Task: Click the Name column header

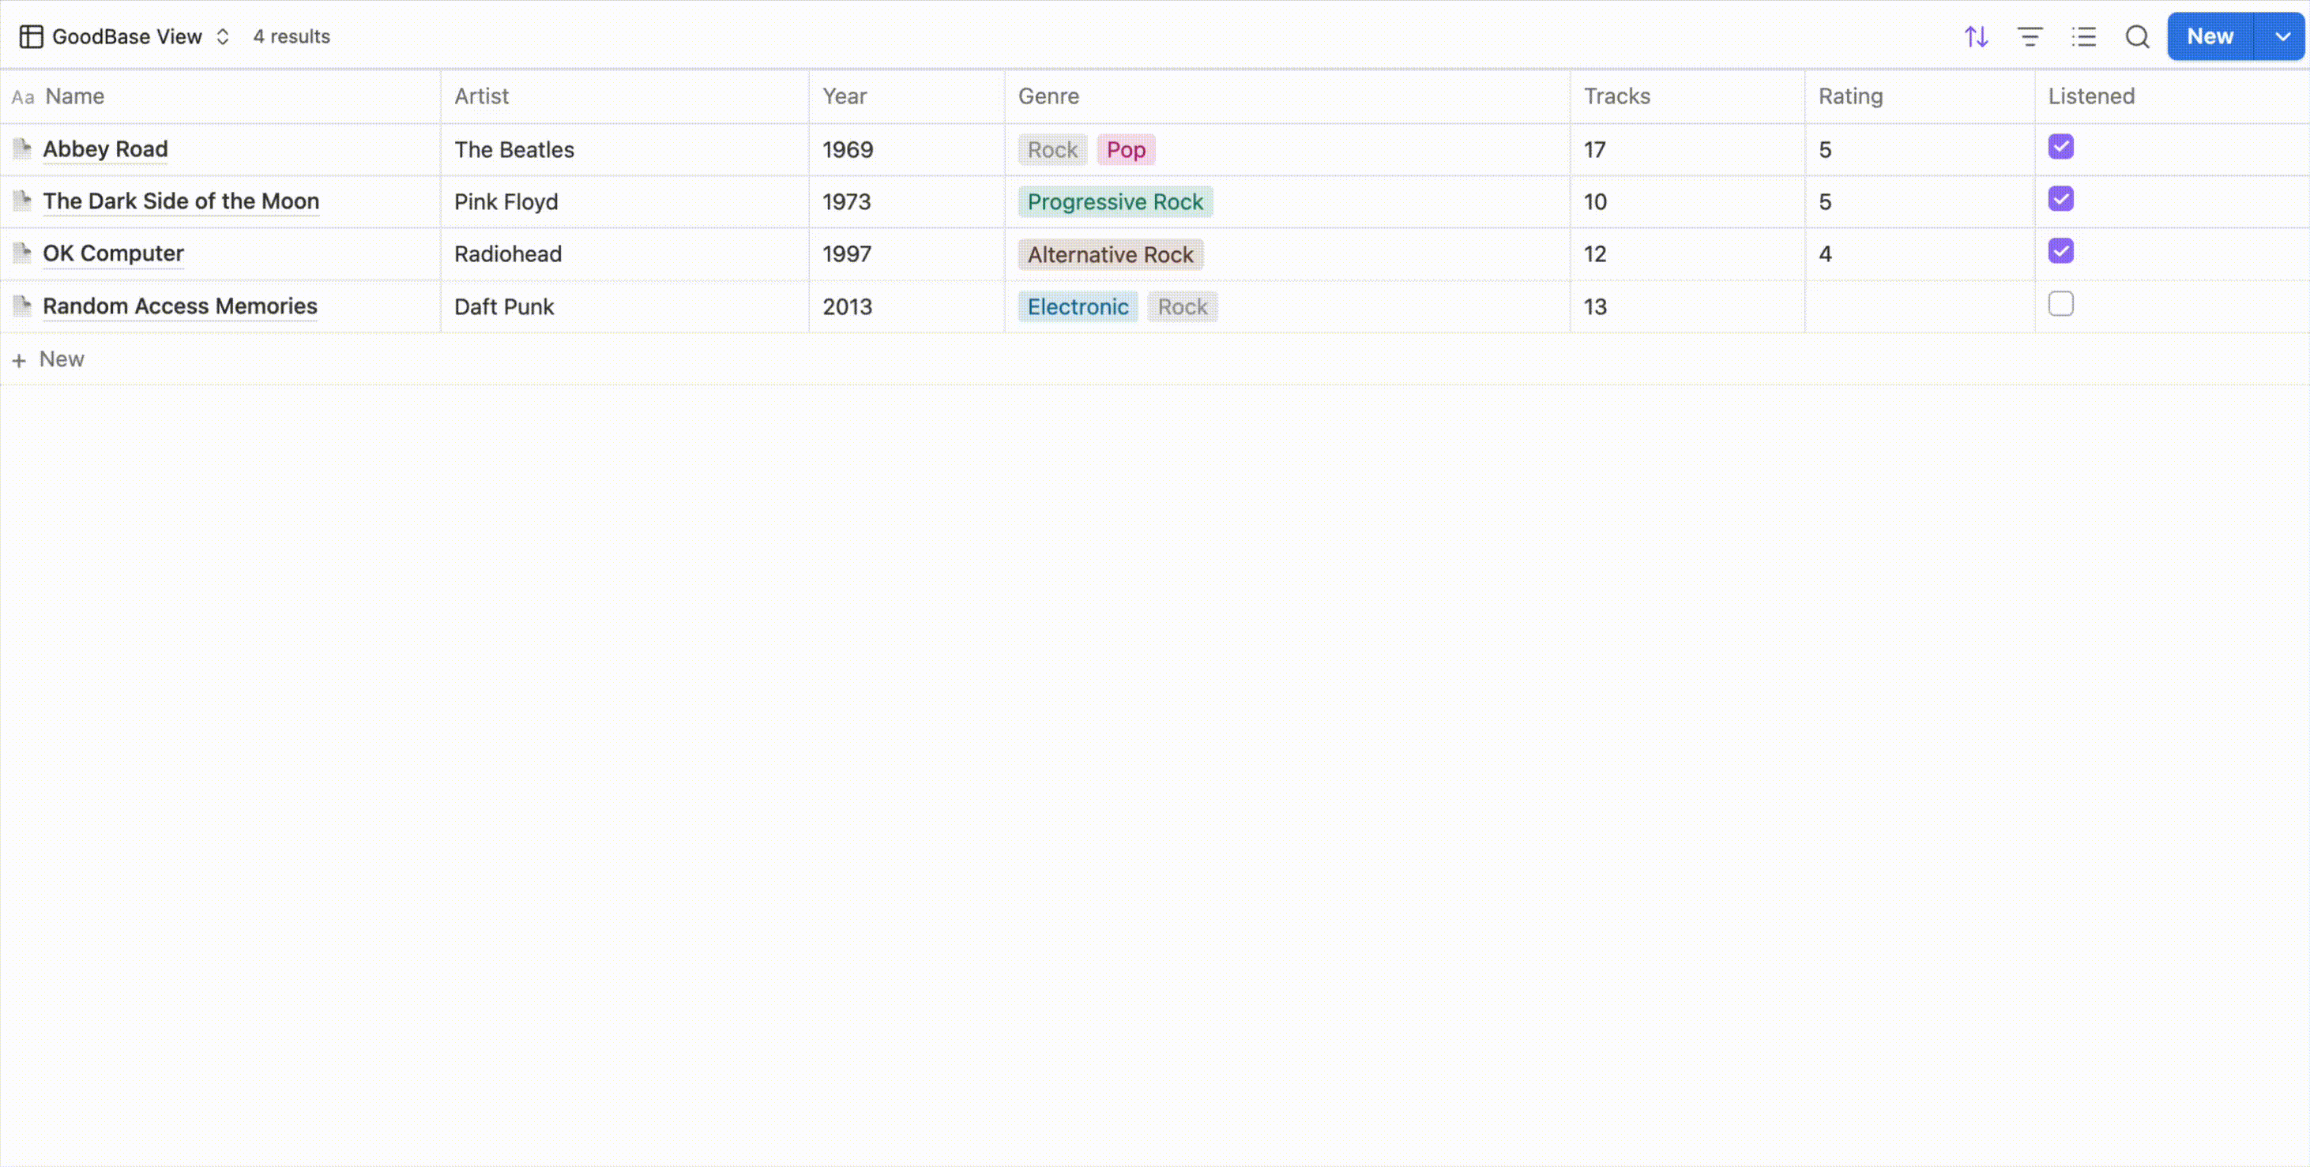Action: click(220, 97)
